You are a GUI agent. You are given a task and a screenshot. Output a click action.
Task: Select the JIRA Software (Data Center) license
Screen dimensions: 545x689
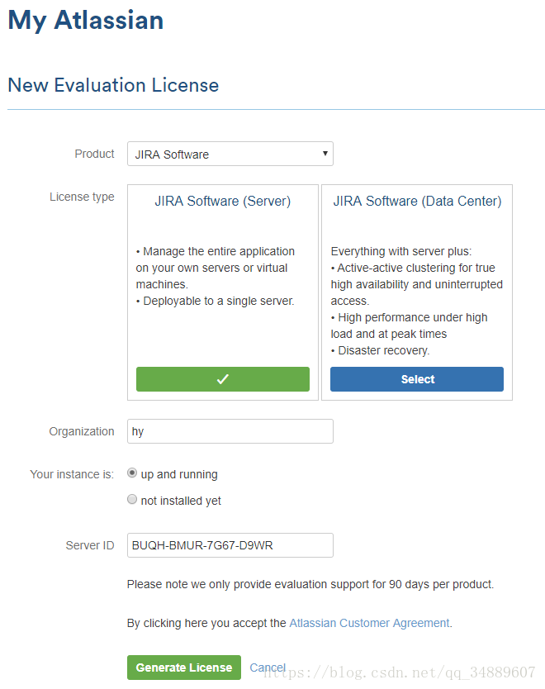tap(417, 378)
